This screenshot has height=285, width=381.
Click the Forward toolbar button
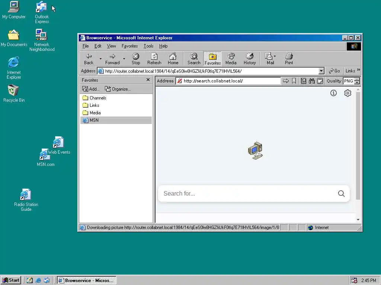click(112, 59)
